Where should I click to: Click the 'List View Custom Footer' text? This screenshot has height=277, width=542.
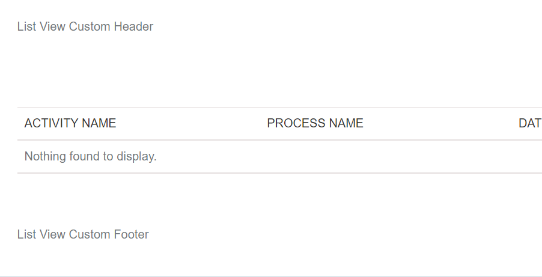point(83,234)
